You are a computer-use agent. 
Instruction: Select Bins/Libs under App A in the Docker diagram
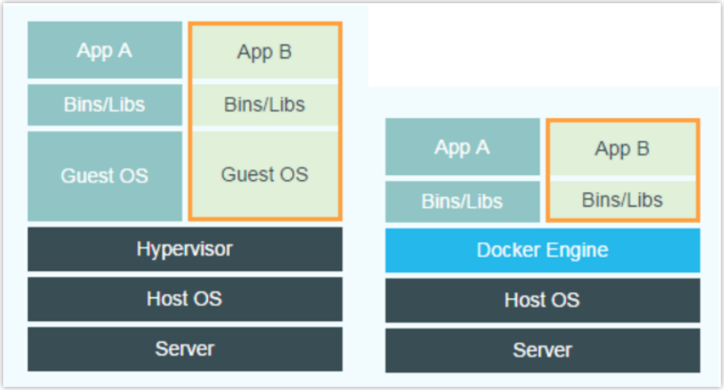pyautogui.click(x=462, y=201)
